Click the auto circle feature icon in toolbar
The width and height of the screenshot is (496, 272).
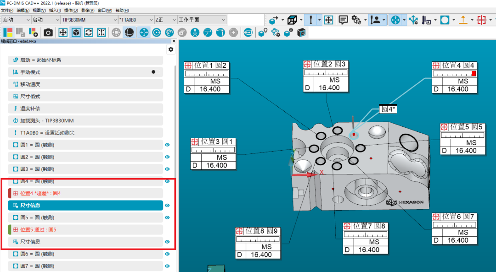[445, 20]
